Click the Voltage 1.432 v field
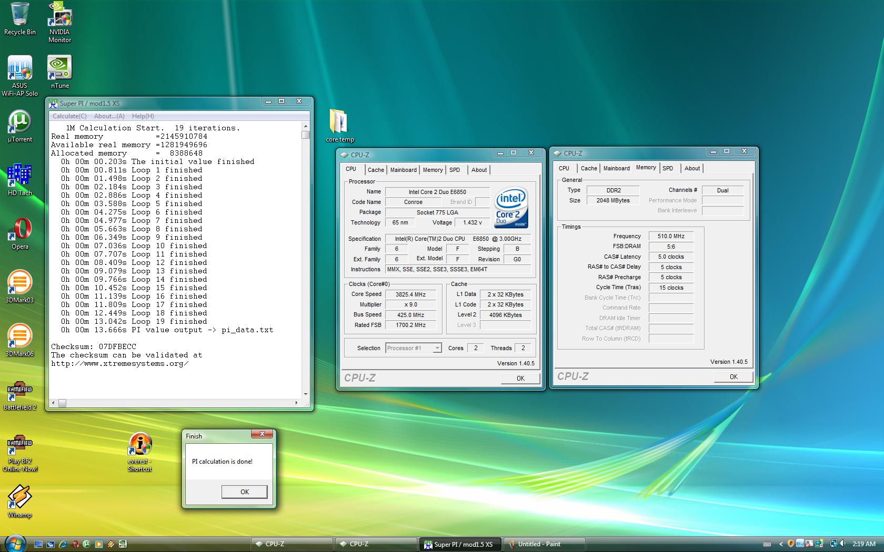Image resolution: width=884 pixels, height=552 pixels. click(x=472, y=222)
